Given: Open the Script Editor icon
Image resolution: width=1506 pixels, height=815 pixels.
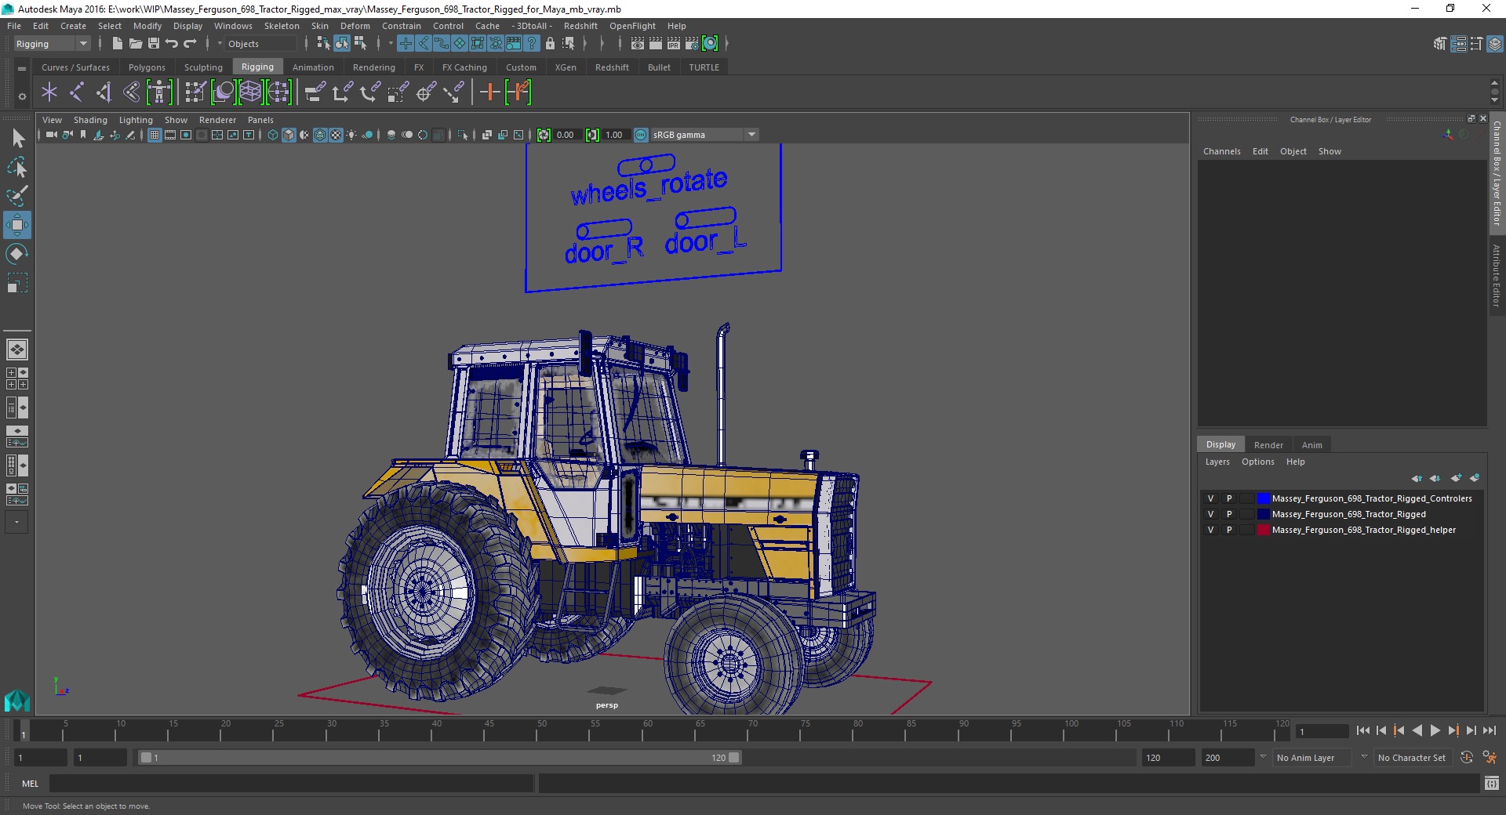Looking at the screenshot, I should (x=1492, y=783).
